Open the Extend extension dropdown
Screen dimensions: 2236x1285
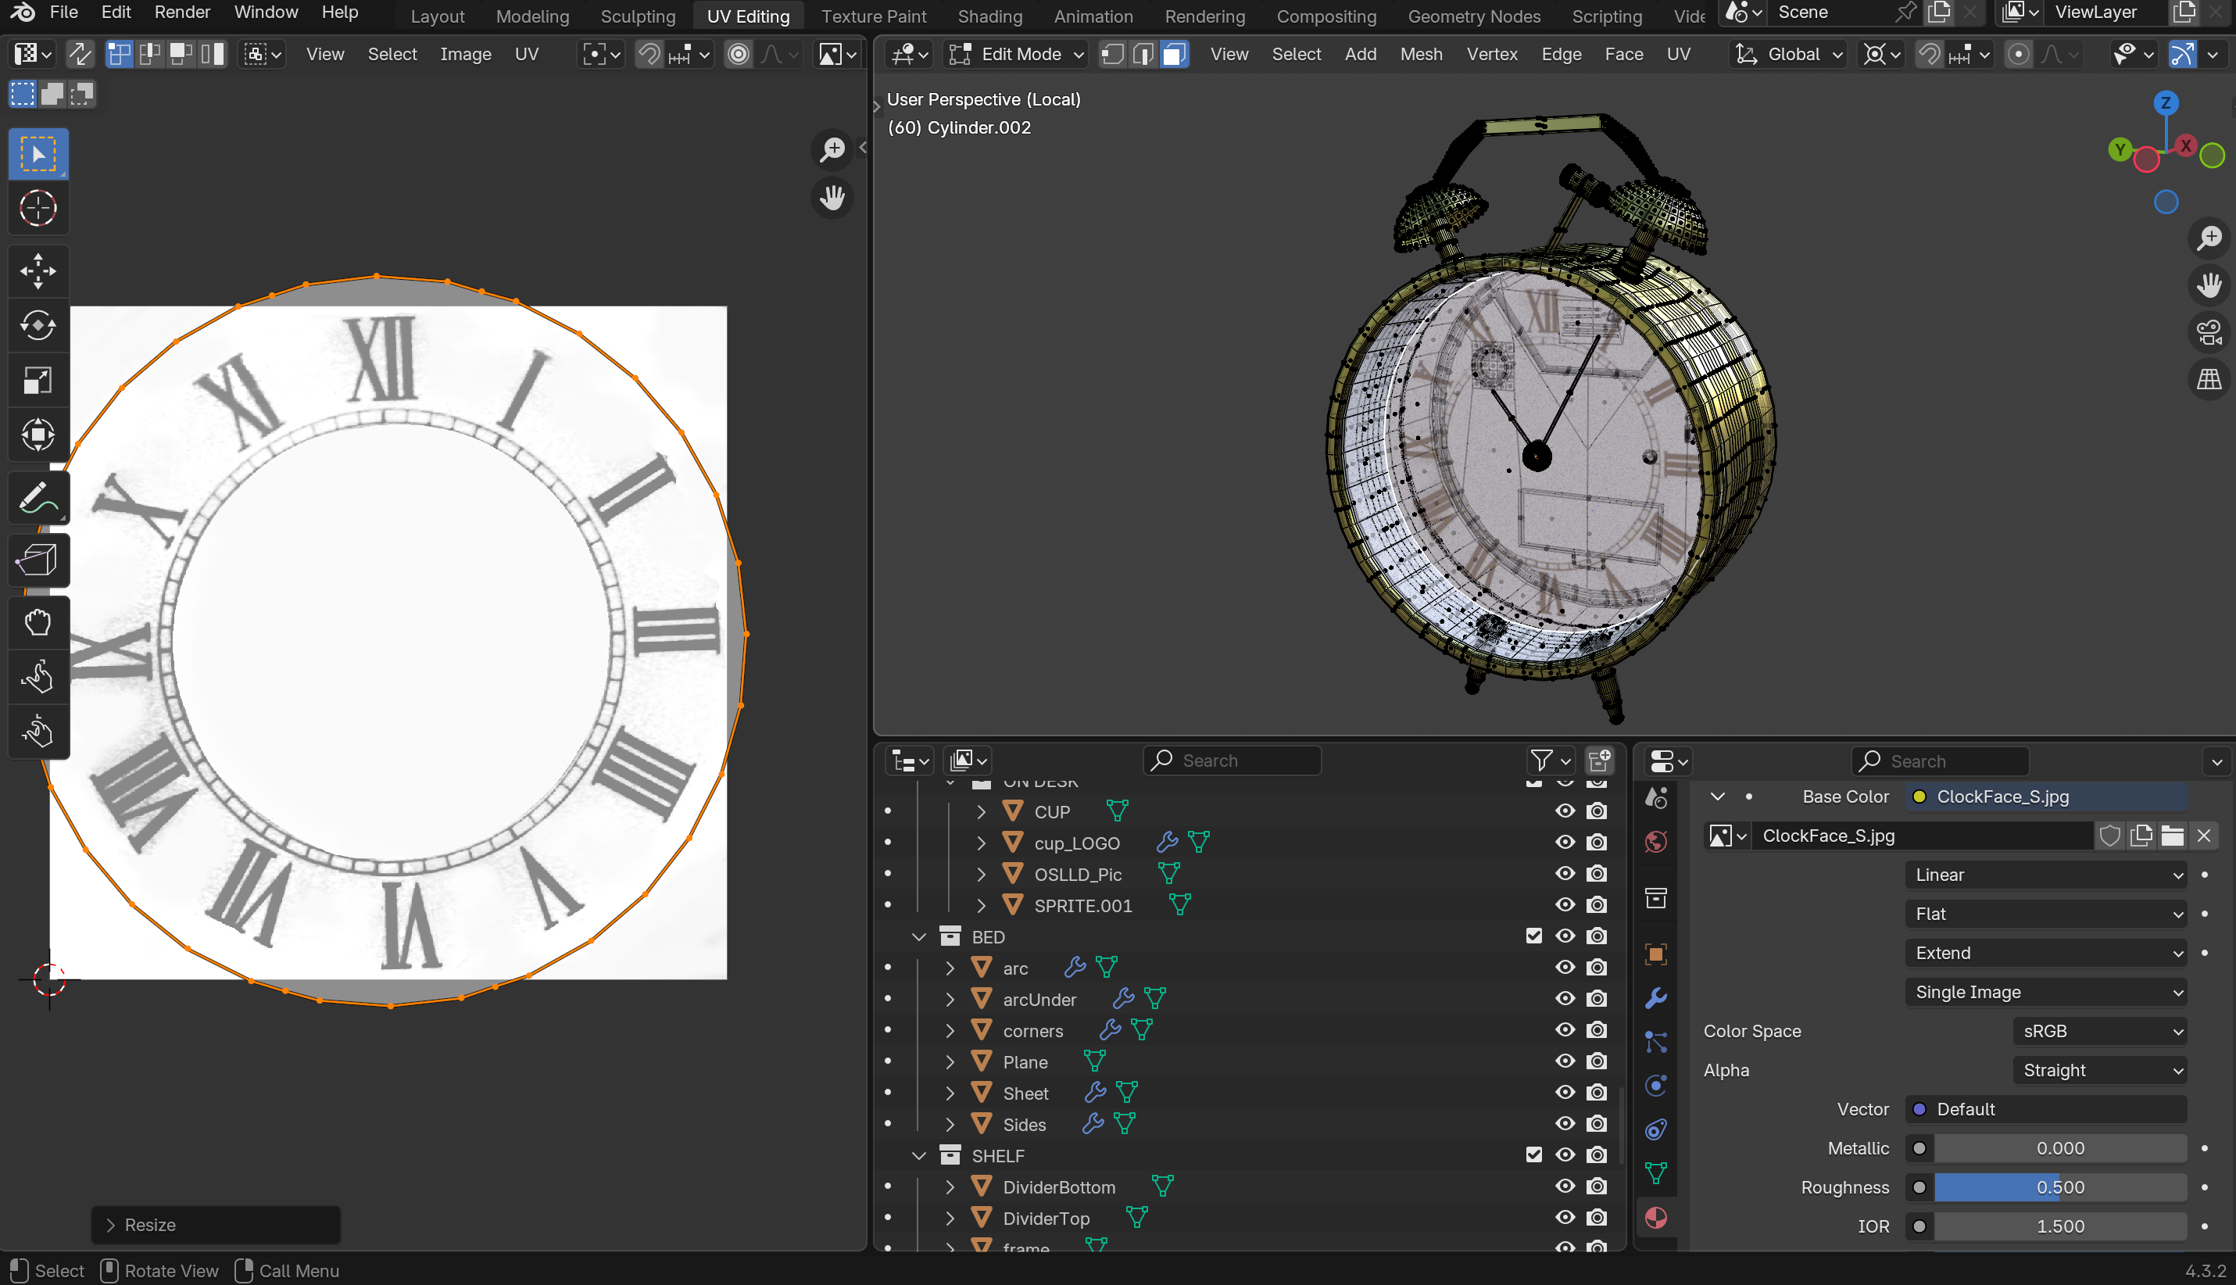click(2046, 953)
